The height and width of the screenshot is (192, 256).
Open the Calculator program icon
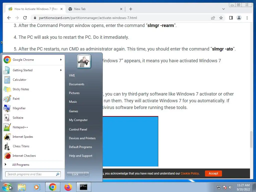tap(7, 80)
